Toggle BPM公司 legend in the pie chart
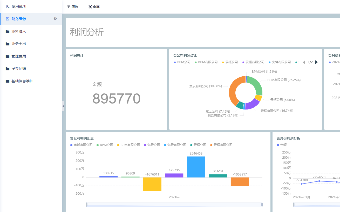Viewport: 340px width, 212px height. [182, 62]
